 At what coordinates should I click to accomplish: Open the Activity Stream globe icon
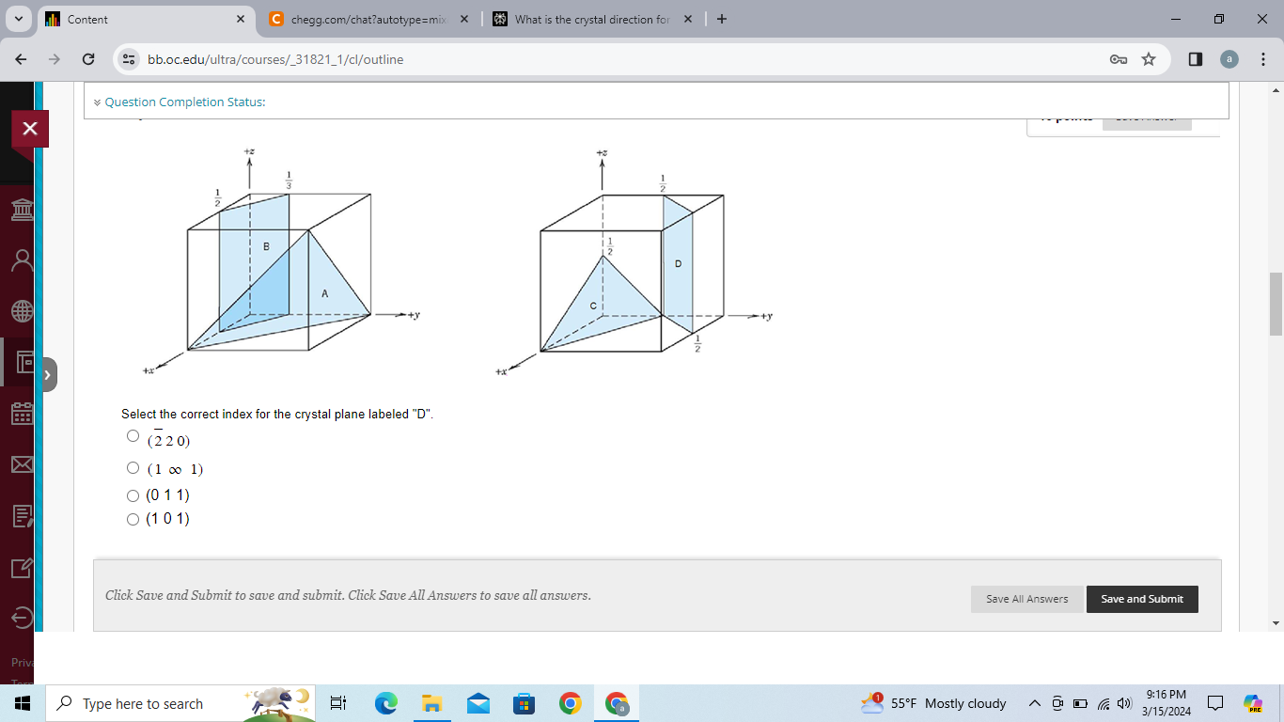(x=22, y=310)
